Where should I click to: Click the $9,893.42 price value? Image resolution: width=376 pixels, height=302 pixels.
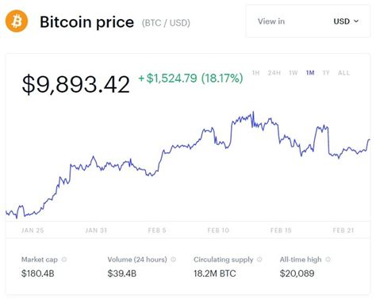76,85
